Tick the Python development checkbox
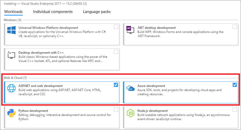The image size is (241, 130). pos(116,110)
